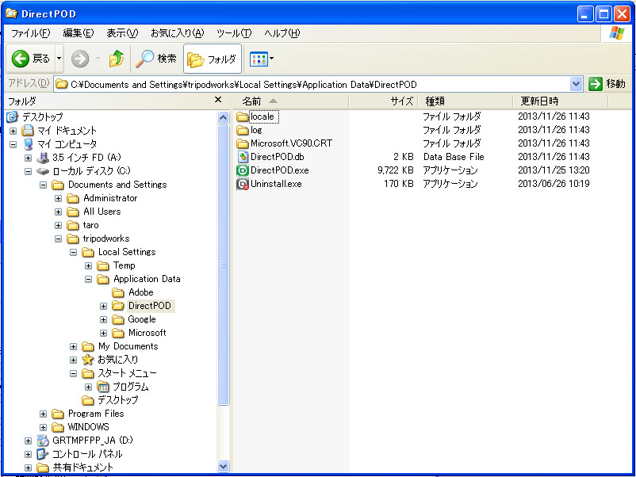
Task: Click the DirectPOD.exe application icon
Action: coord(243,170)
